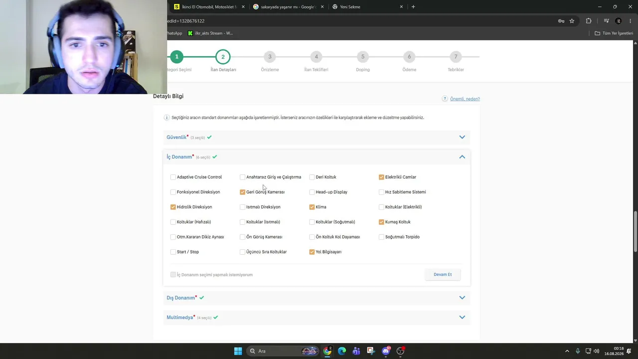Open the Snipping Tool taskbar icon
This screenshot has height=359, width=638.
pos(371,351)
